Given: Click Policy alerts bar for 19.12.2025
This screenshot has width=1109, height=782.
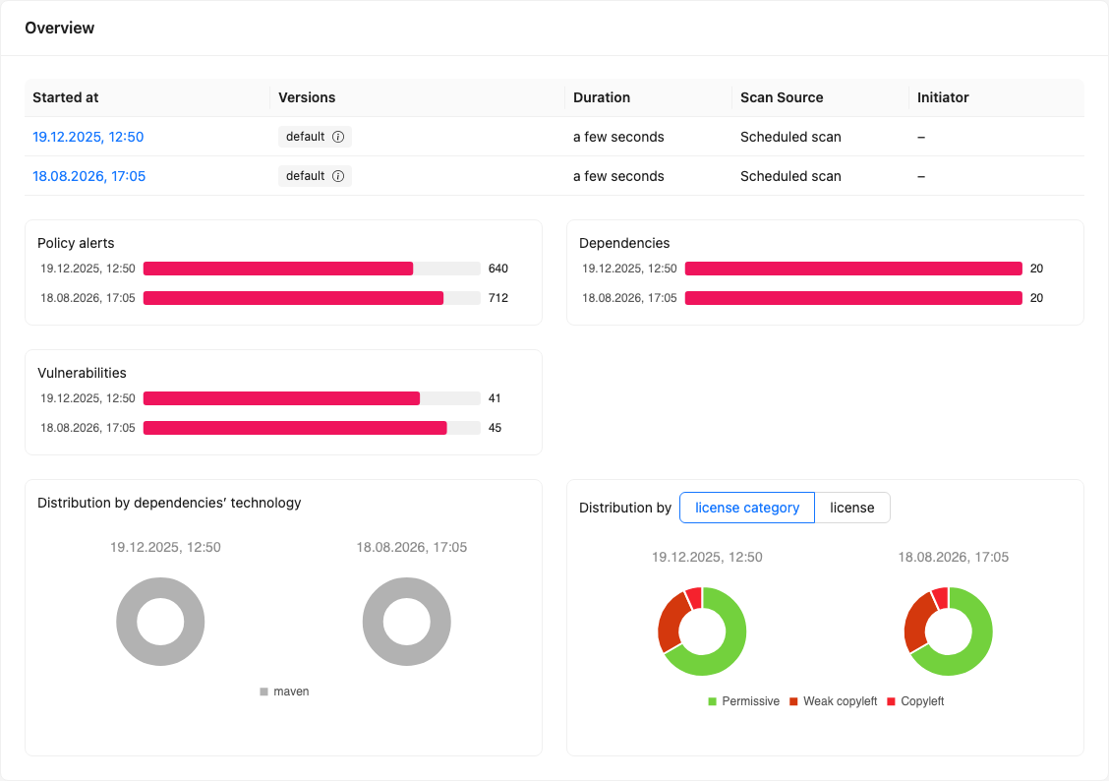Looking at the screenshot, I should point(312,269).
